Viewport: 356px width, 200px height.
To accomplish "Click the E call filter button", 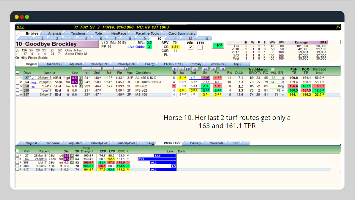I will point(181,69).
